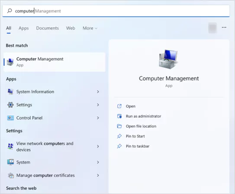Click the View network computers icon
The height and width of the screenshot is (194, 235).
pyautogui.click(x=10, y=146)
